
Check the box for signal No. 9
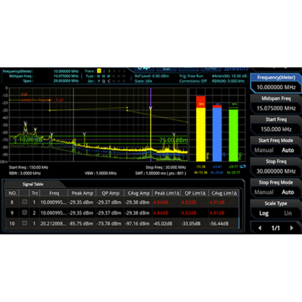(25, 213)
